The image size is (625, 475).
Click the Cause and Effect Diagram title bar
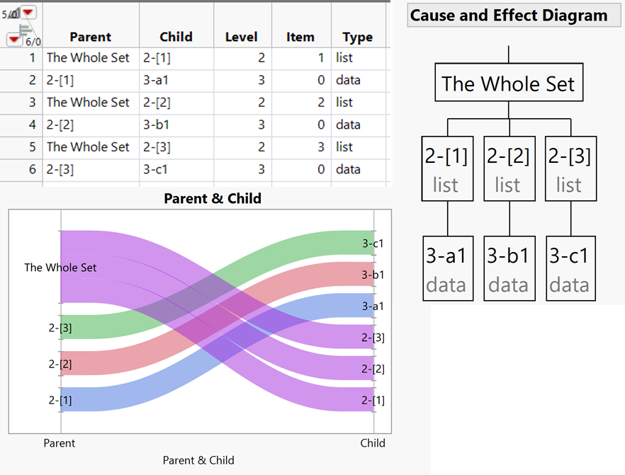click(508, 15)
